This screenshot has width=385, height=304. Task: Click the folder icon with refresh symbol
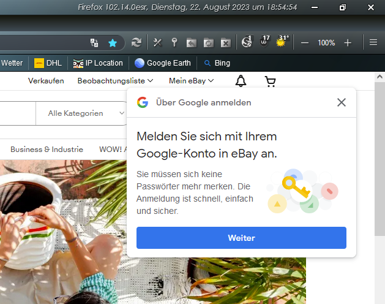[209, 43]
